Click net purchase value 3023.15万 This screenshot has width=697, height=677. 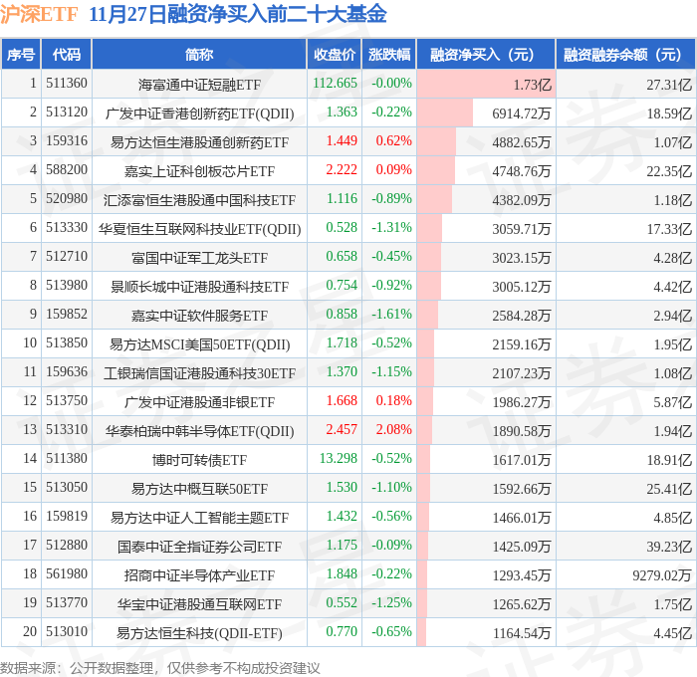click(522, 258)
